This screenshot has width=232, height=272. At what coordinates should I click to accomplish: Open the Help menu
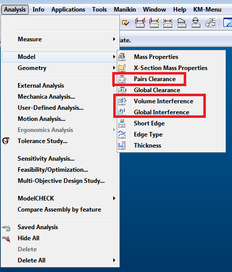tap(180, 10)
